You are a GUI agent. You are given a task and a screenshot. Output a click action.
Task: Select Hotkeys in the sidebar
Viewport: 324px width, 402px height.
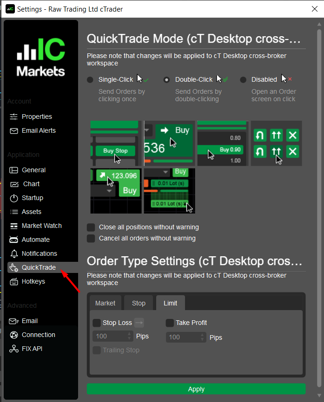point(33,281)
